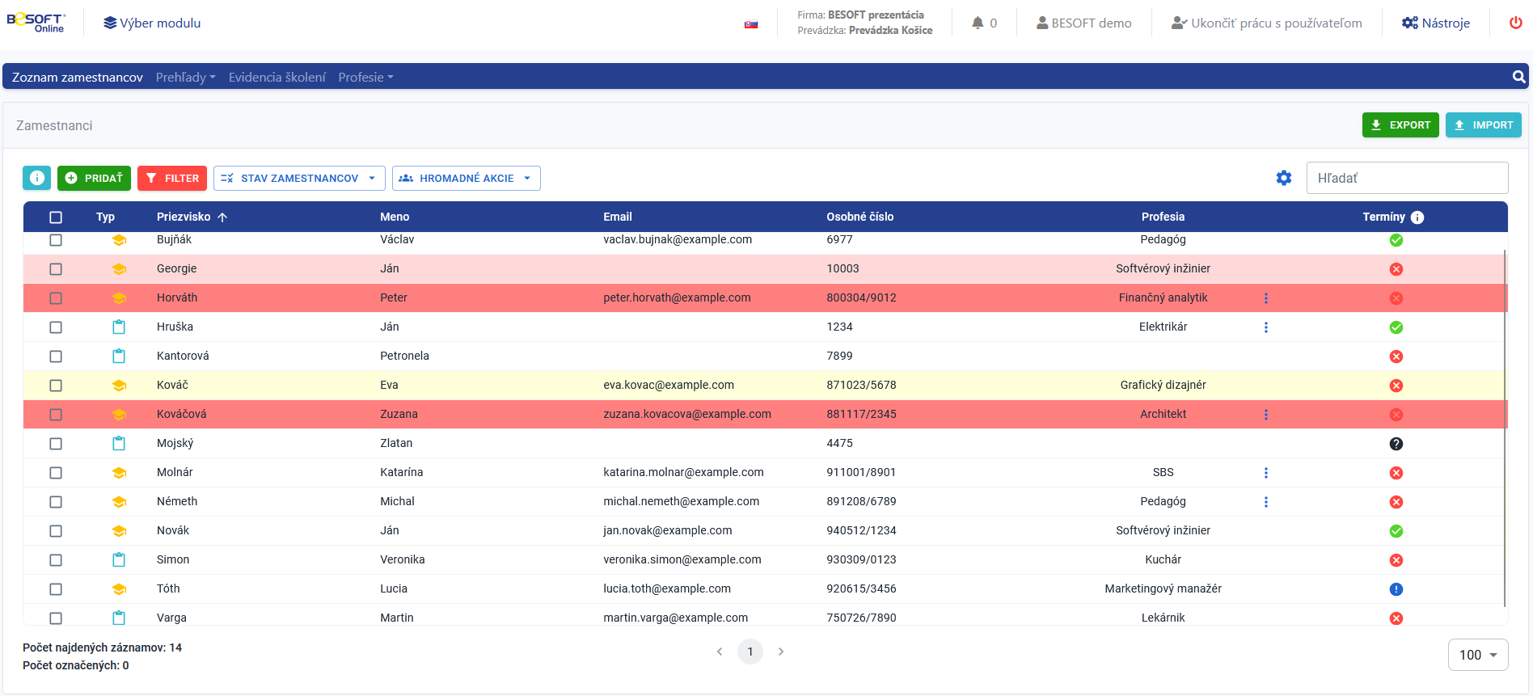The image size is (1533, 696).
Task: Click the search magnifier in navigation bar
Action: pos(1518,77)
